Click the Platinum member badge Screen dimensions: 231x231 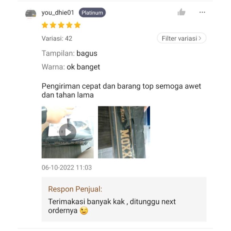pyautogui.click(x=92, y=13)
